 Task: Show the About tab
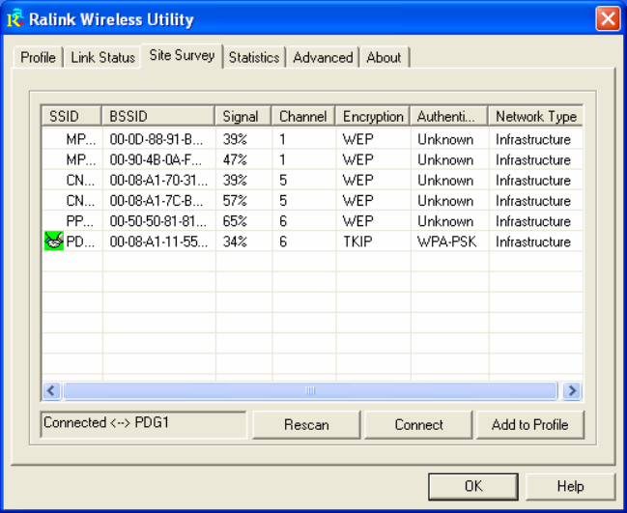pos(384,57)
